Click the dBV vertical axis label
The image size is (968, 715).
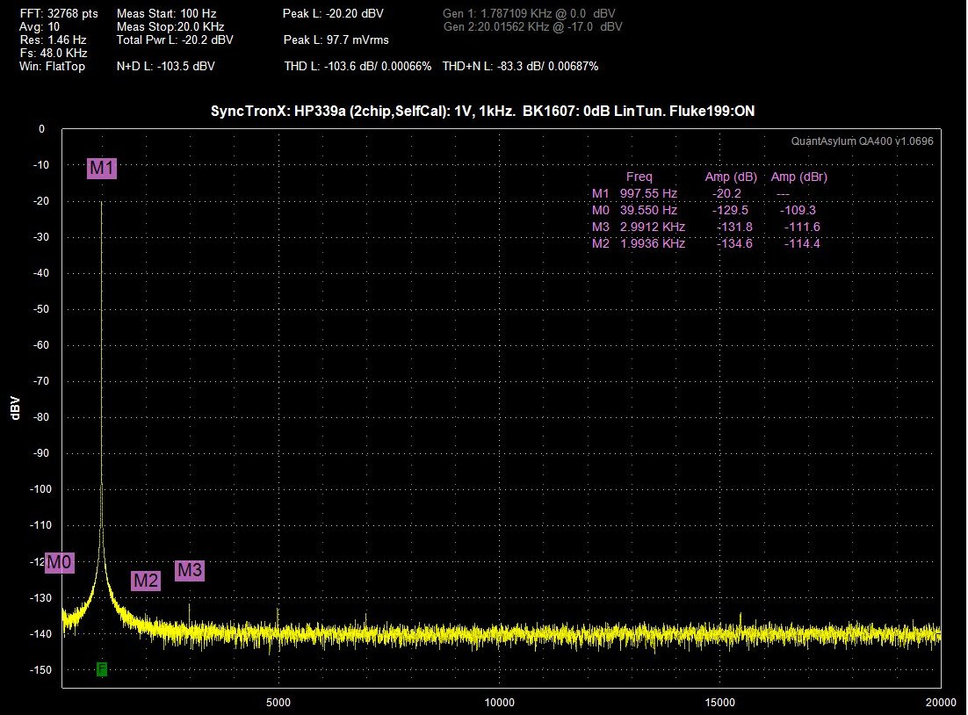(16, 408)
